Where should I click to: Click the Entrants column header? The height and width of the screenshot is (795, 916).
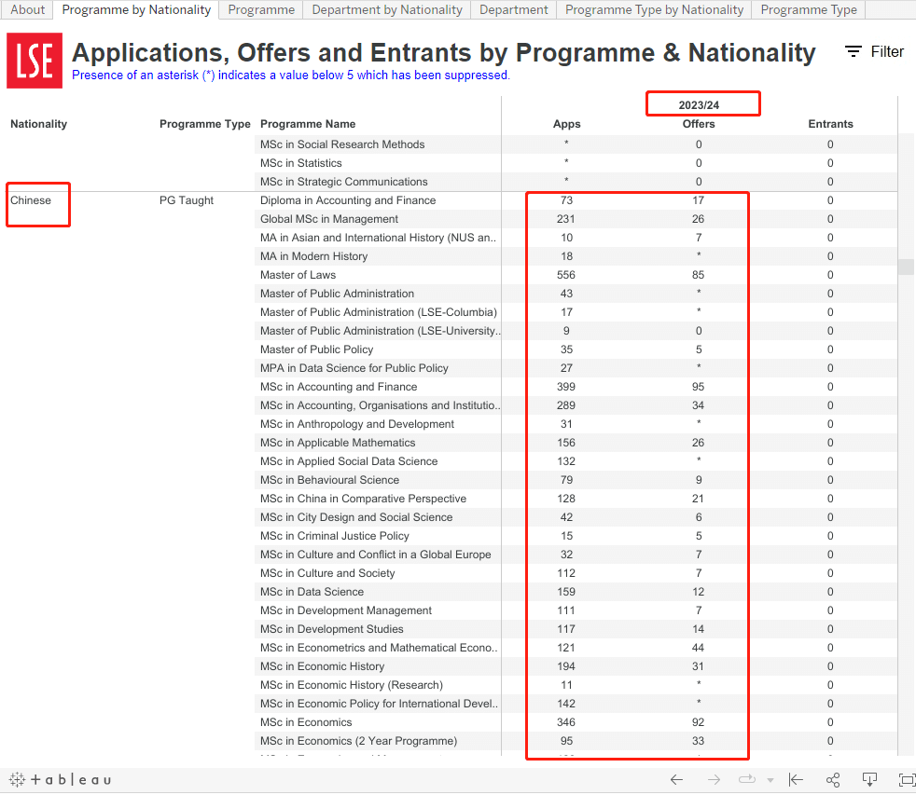coord(830,124)
